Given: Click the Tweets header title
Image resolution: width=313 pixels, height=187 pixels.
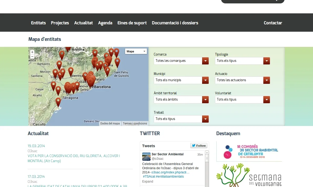Looking at the screenshot, I should coord(148,146).
